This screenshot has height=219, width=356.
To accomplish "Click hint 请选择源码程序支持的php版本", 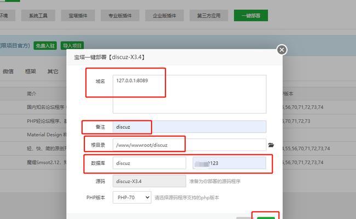I will pyautogui.click(x=187, y=198).
